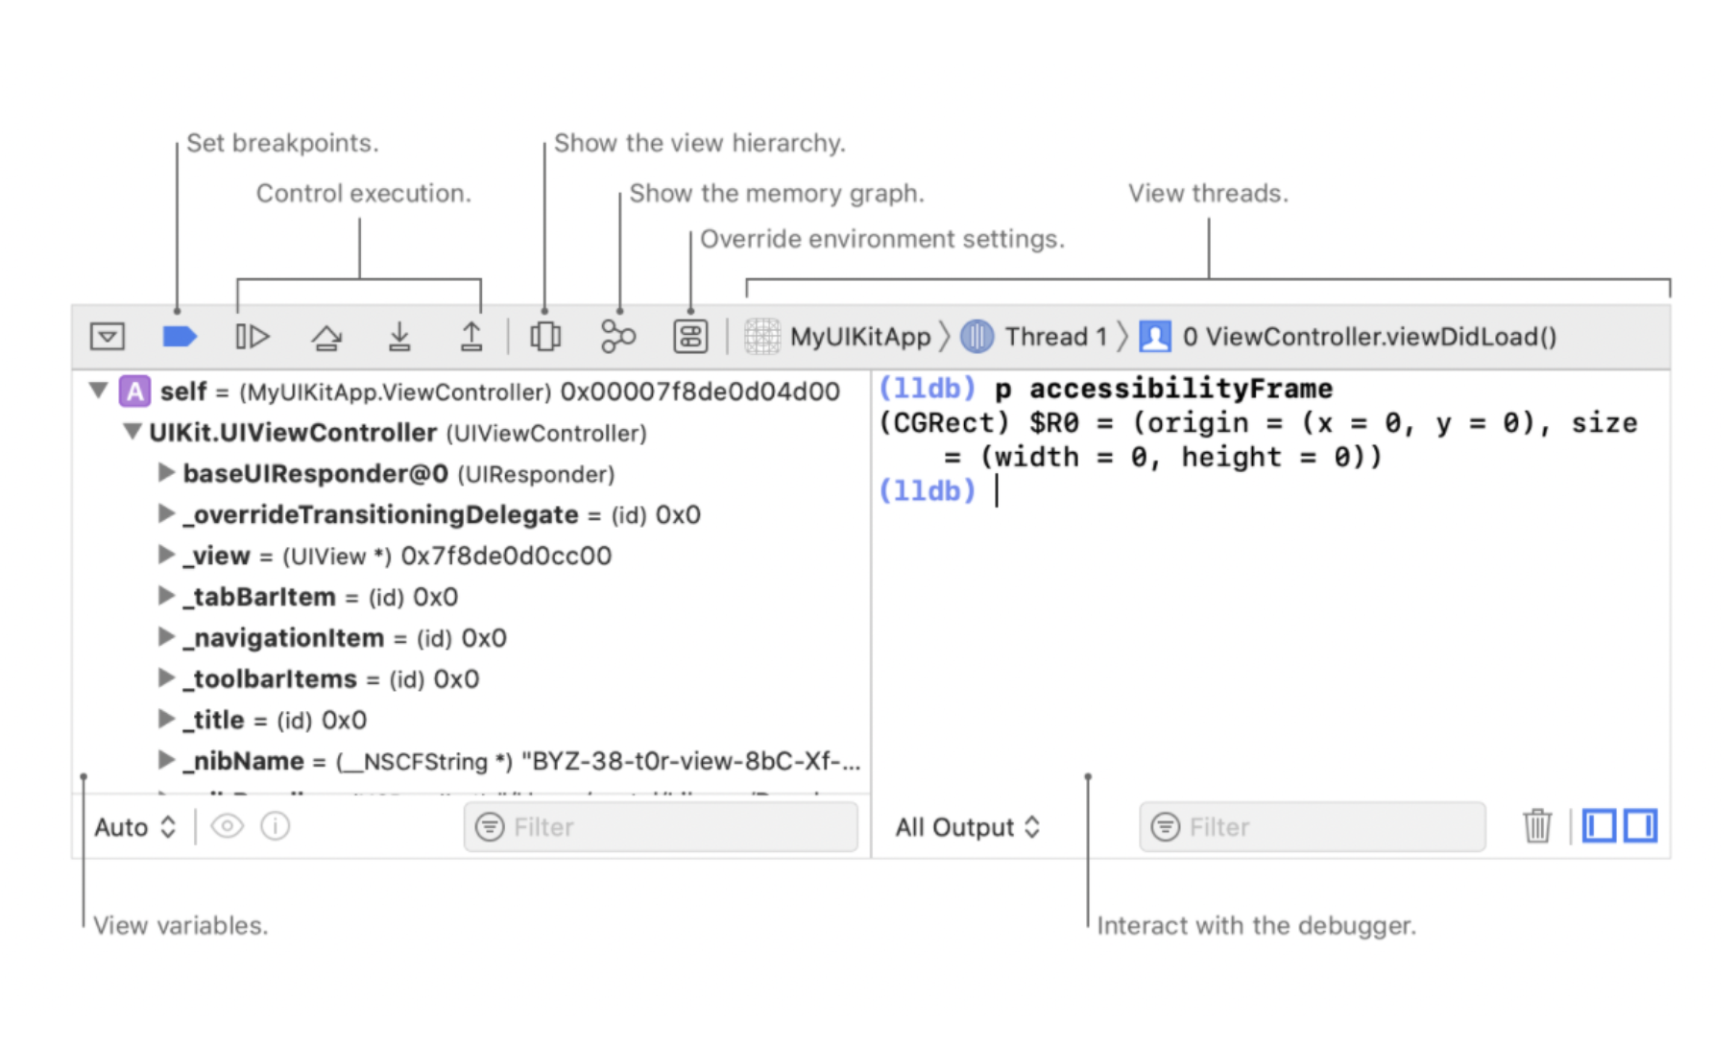Viewport: 1736px width, 1044px height.
Task: Expand the _toolbarItems variable
Action: (x=166, y=677)
